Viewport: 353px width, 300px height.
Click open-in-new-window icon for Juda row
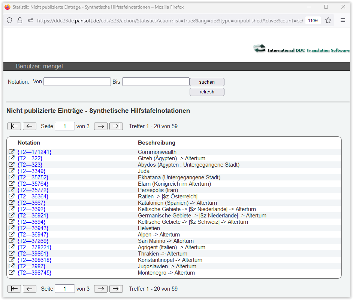tap(12, 171)
